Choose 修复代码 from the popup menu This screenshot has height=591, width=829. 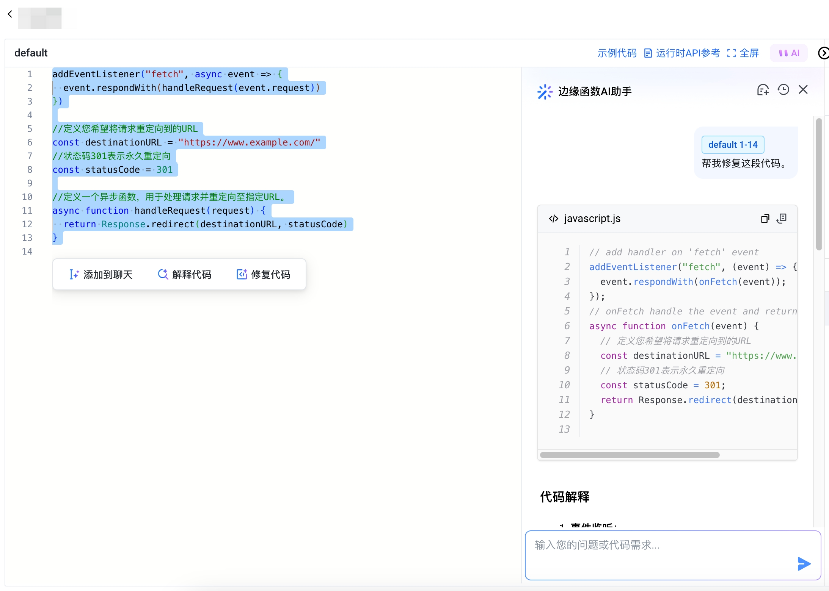264,275
